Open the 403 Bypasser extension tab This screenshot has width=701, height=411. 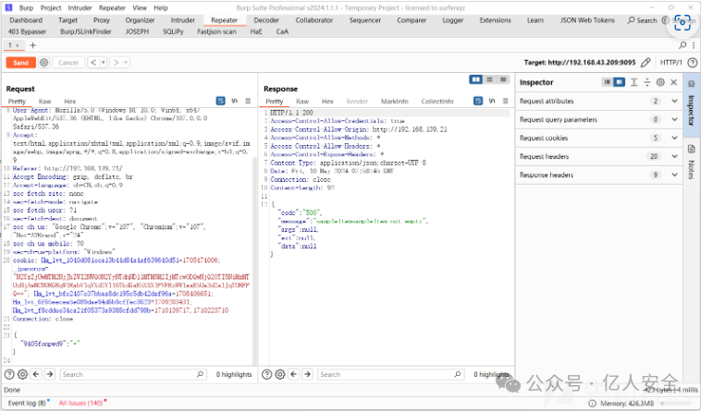pyautogui.click(x=27, y=31)
